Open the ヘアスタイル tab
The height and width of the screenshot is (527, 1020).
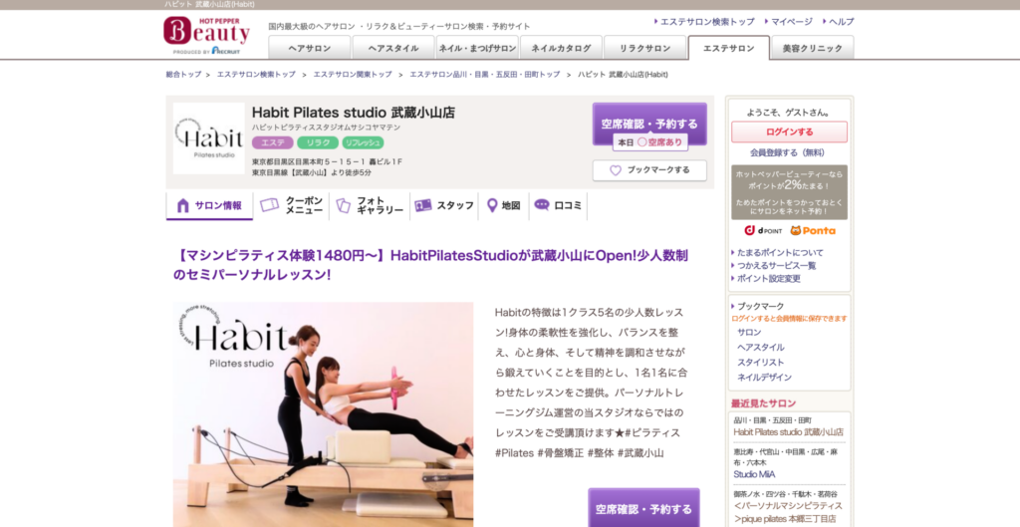tap(393, 48)
